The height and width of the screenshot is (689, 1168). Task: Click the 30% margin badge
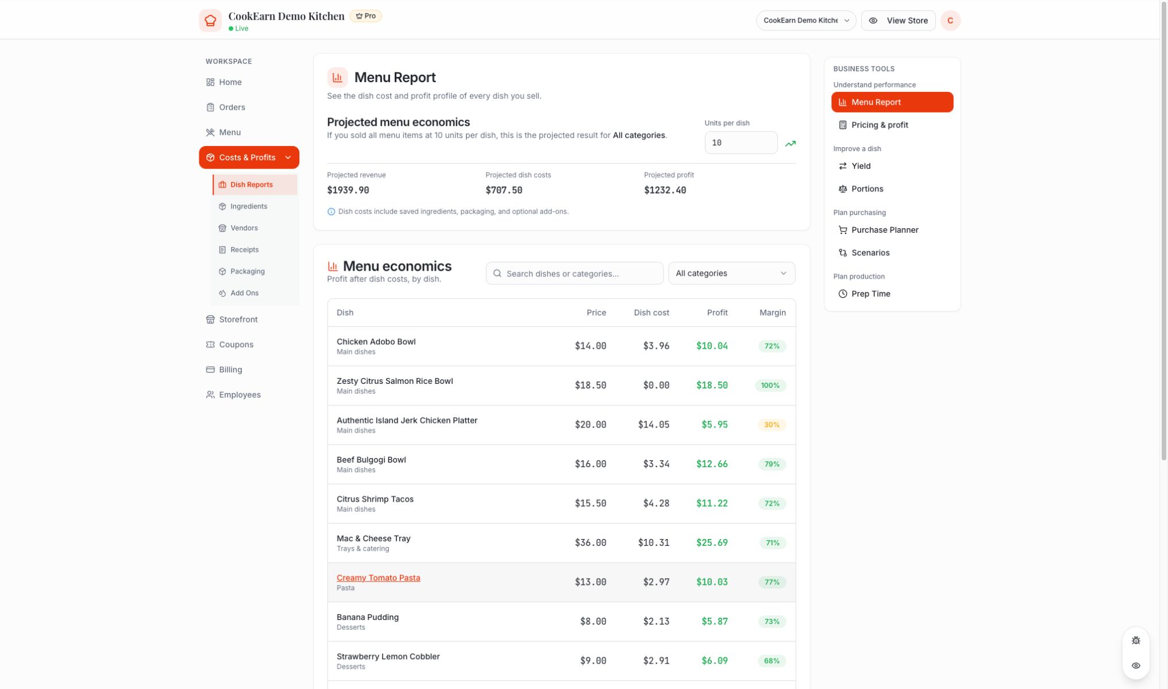pos(772,425)
